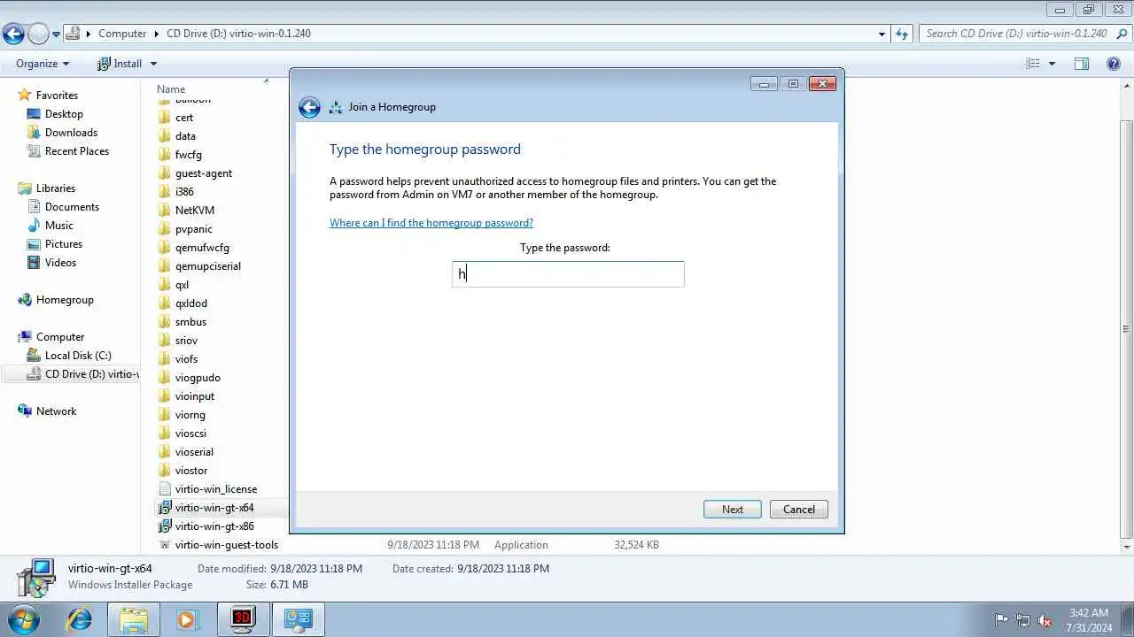The width and height of the screenshot is (1134, 637).
Task: Expand the Install dropdown arrow
Action: tap(153, 64)
